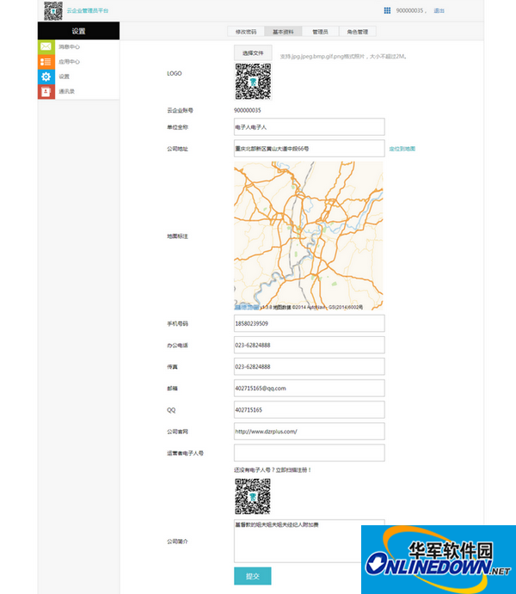
Task: Click the 云企业账号 value 900000035
Action: 248,110
